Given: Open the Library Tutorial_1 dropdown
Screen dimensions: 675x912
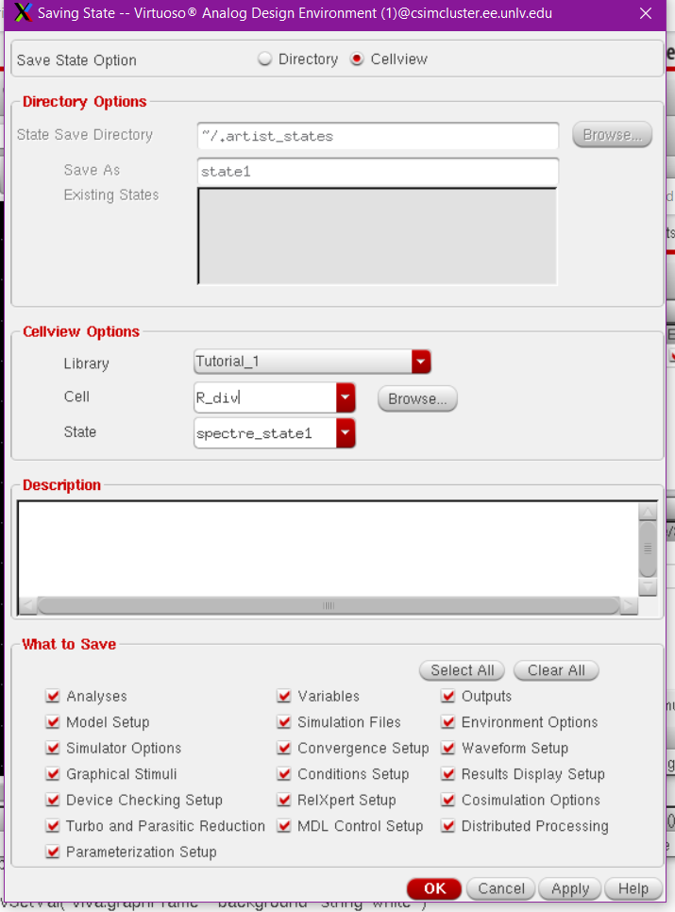Looking at the screenshot, I should coord(312,362).
